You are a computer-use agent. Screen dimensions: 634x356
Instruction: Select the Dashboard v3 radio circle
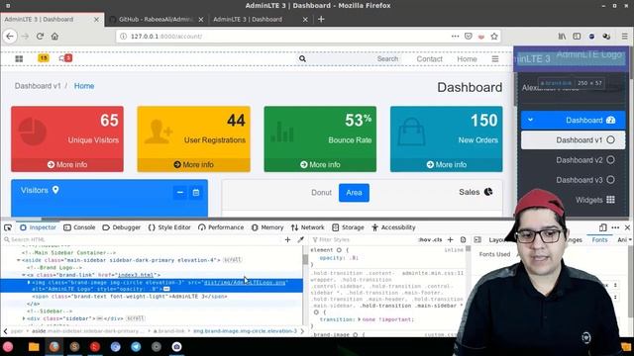(610, 180)
